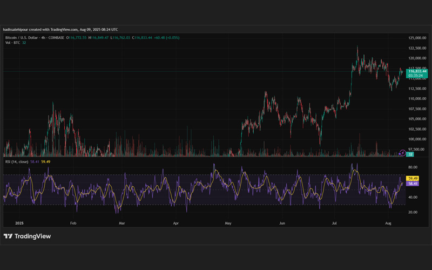
Task: Click the purple 58.41 RSI value in the RSI legend
Action: (35, 161)
